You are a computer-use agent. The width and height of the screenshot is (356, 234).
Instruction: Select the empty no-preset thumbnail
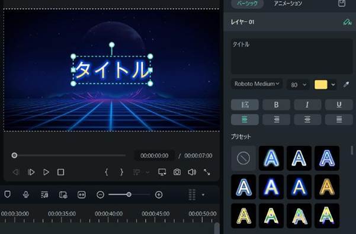[243, 158]
